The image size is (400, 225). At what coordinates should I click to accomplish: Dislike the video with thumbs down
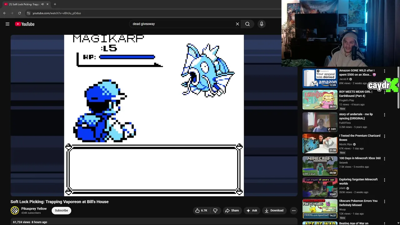pos(215,210)
